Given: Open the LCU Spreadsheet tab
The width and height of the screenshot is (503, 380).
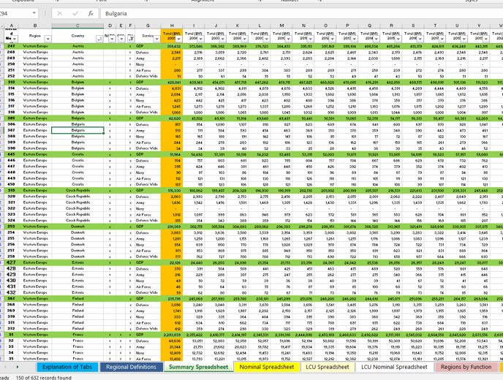Looking at the screenshot, I should (328, 367).
